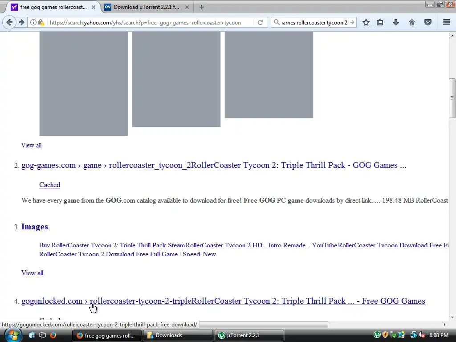Open the first gray image thumbnail

[x=83, y=83]
